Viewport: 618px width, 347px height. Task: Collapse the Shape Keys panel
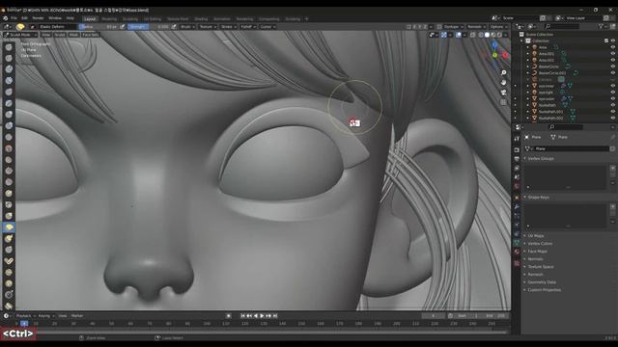point(539,197)
